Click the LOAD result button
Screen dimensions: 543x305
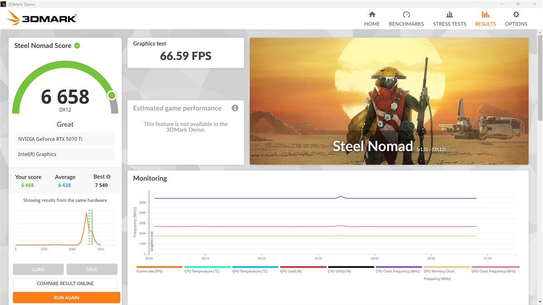(38, 269)
